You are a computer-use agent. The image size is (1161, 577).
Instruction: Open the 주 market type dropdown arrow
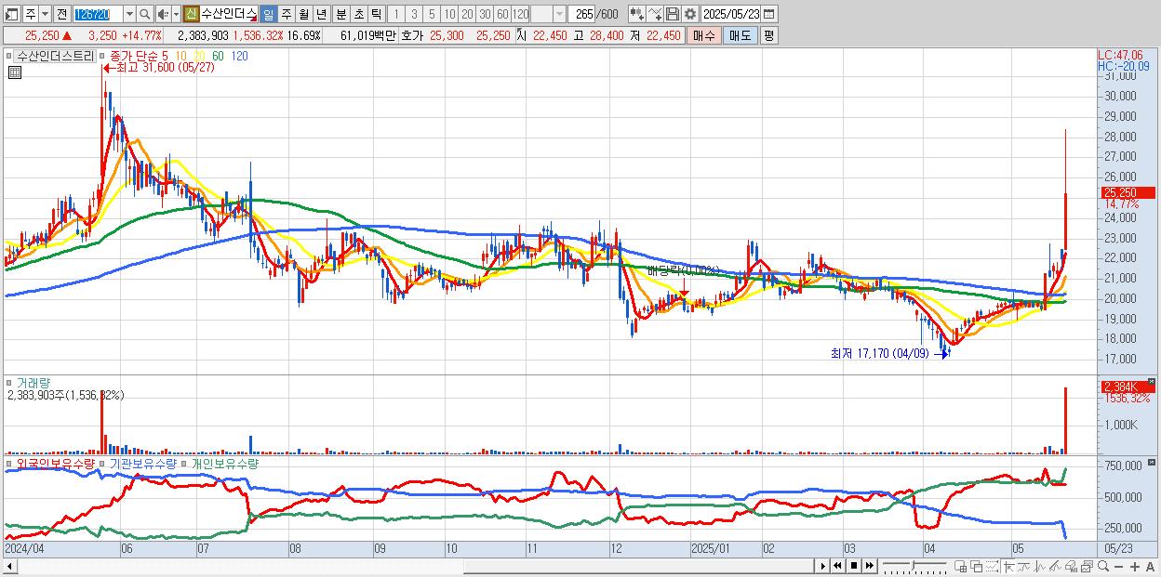(45, 14)
